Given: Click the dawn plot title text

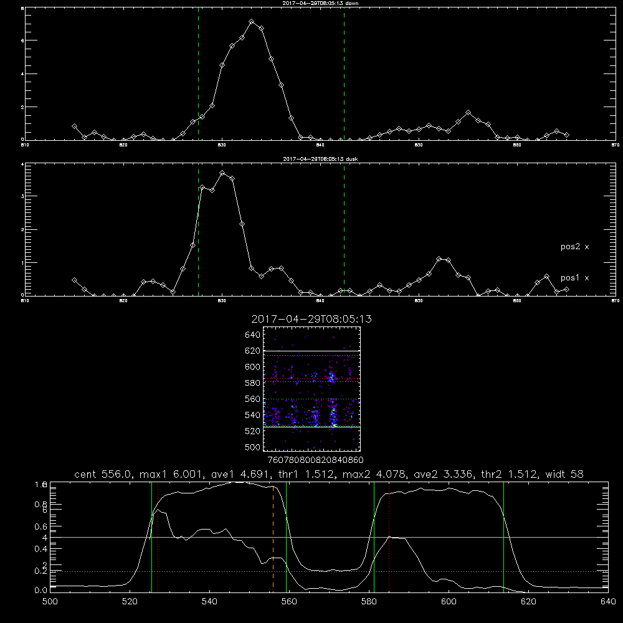Looking at the screenshot, I should (x=320, y=3).
